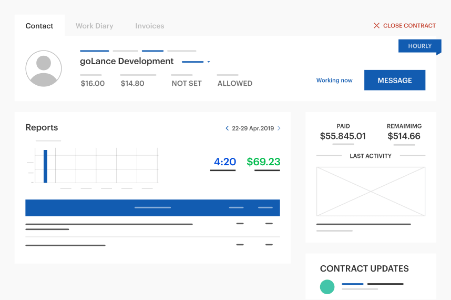The height and width of the screenshot is (300, 451).
Task: Click the $69.23 earnings value
Action: click(x=263, y=162)
